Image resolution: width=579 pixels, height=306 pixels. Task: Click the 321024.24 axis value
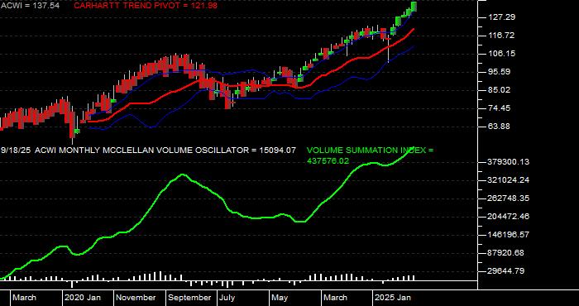coord(508,180)
